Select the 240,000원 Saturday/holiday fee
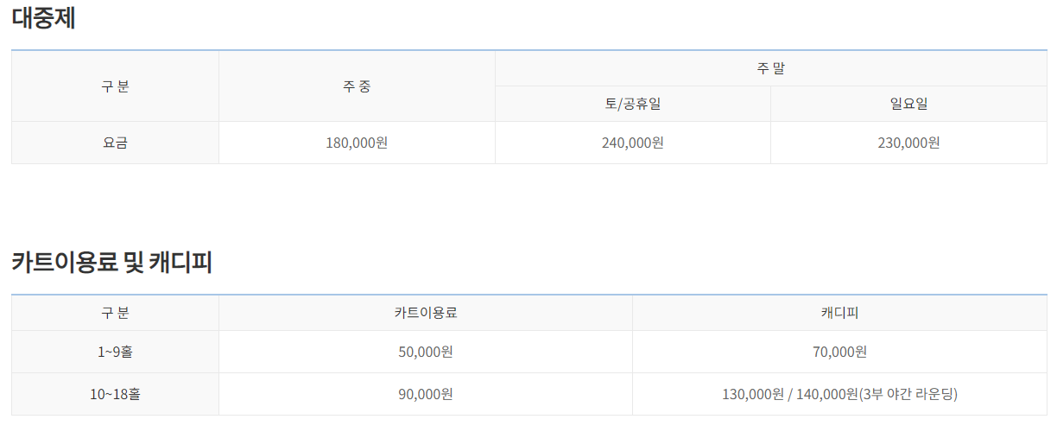Viewport: 1057px width, 432px height. click(633, 143)
